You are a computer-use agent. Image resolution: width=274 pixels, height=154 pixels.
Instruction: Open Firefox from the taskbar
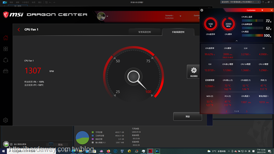tap(108, 151)
